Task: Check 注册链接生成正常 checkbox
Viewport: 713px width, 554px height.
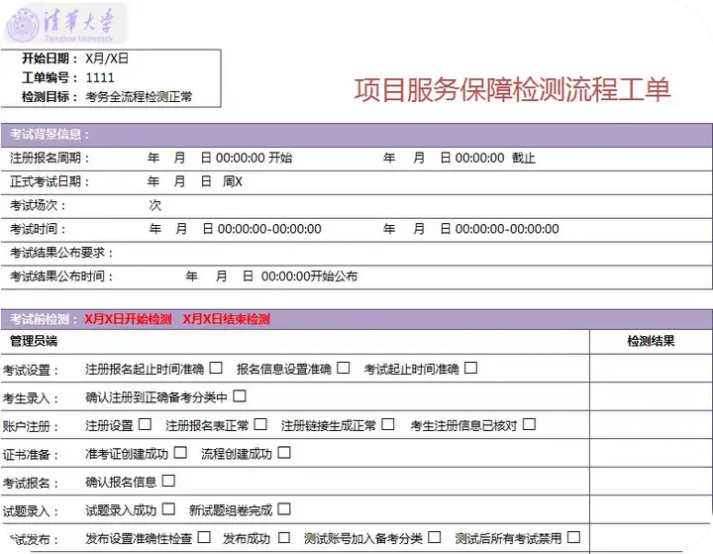Action: point(388,424)
